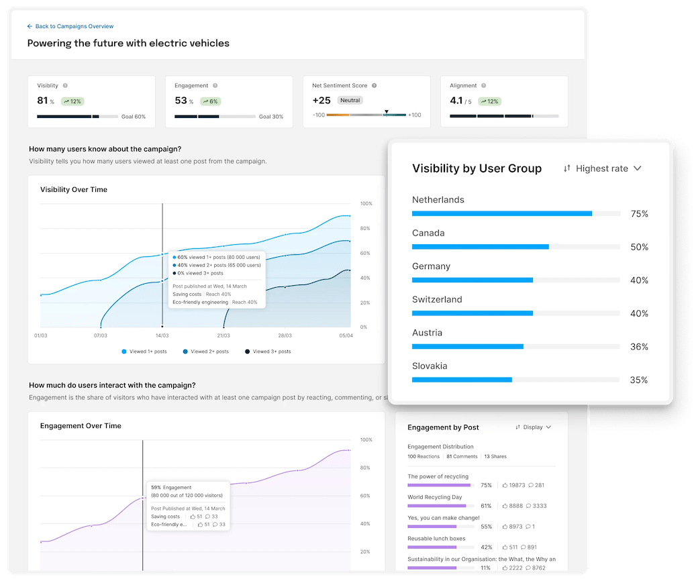Open the Highest rate sorting dropdown

602,168
